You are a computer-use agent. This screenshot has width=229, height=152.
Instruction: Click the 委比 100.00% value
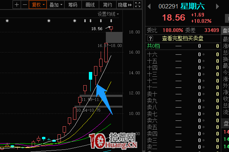pos(173,30)
